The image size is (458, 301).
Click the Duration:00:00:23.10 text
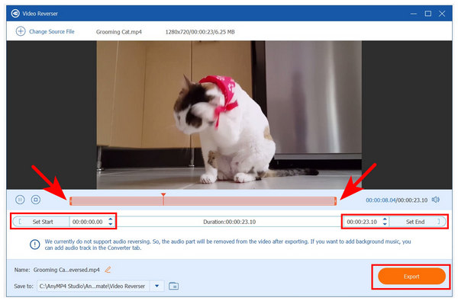pyautogui.click(x=229, y=222)
